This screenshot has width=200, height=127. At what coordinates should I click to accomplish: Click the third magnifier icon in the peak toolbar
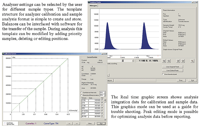click(178, 61)
